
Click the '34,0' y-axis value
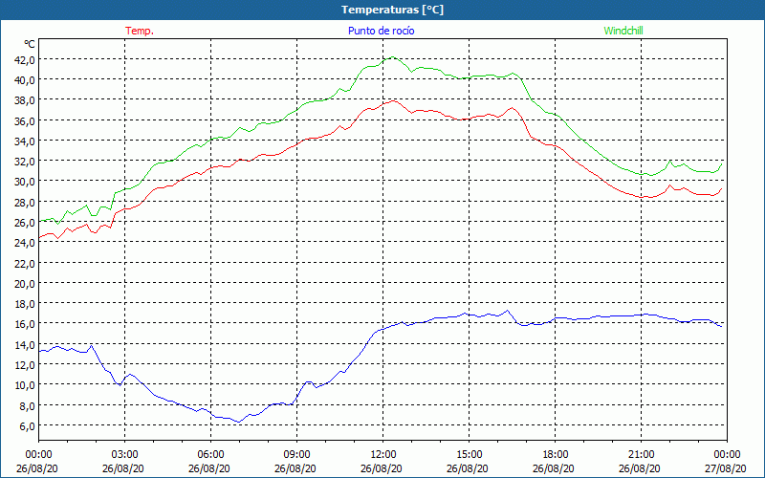[26, 141]
